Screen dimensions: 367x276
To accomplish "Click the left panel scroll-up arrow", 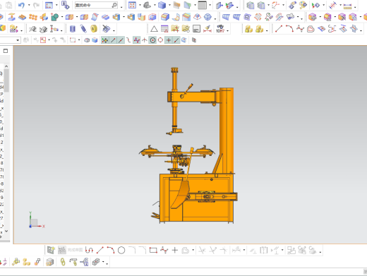I will (x=6, y=66).
